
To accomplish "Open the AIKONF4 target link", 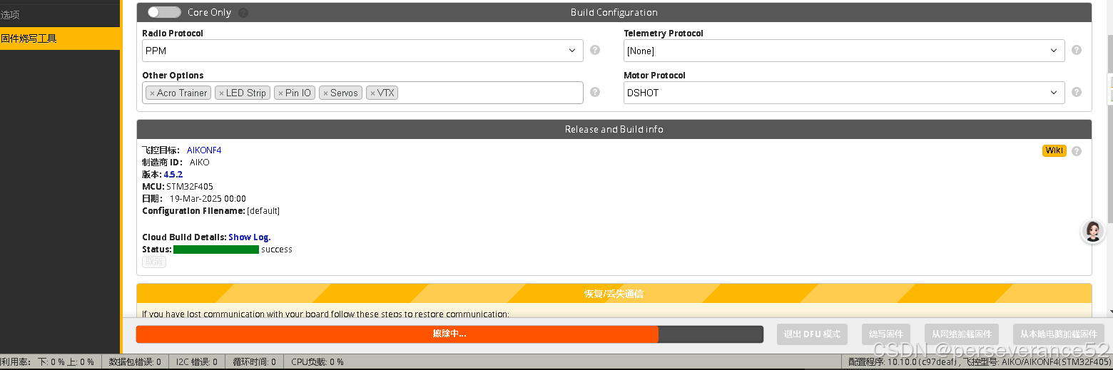I will [204, 150].
